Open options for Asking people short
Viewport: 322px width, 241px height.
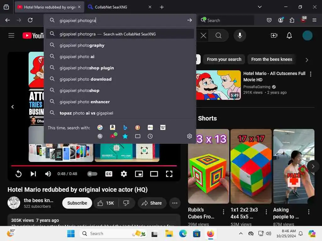(309, 212)
